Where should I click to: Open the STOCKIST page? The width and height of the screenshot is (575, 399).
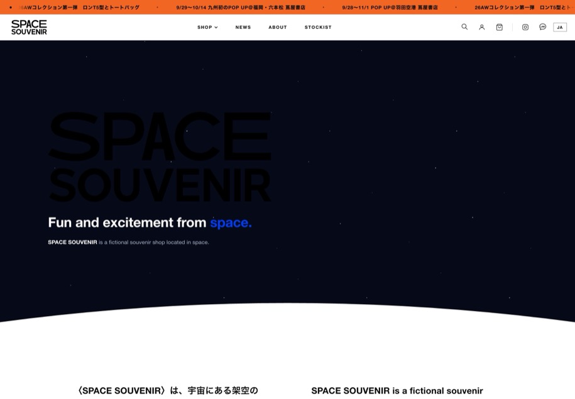pyautogui.click(x=318, y=27)
